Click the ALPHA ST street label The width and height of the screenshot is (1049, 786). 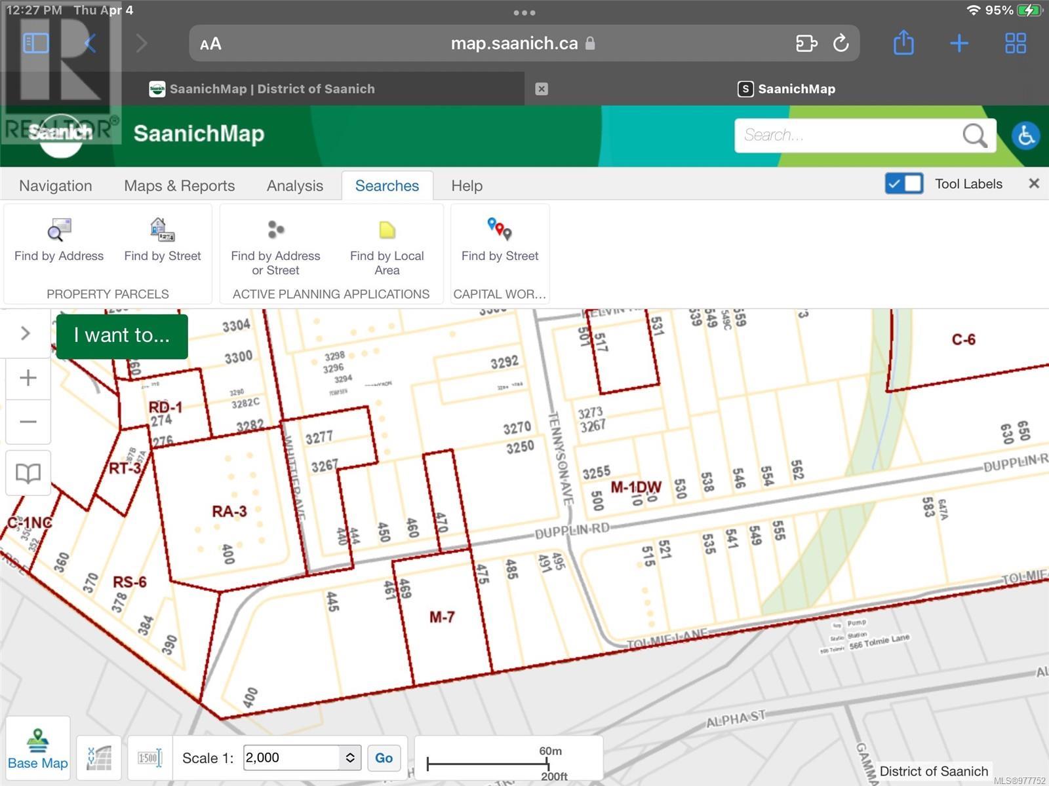pos(736,719)
